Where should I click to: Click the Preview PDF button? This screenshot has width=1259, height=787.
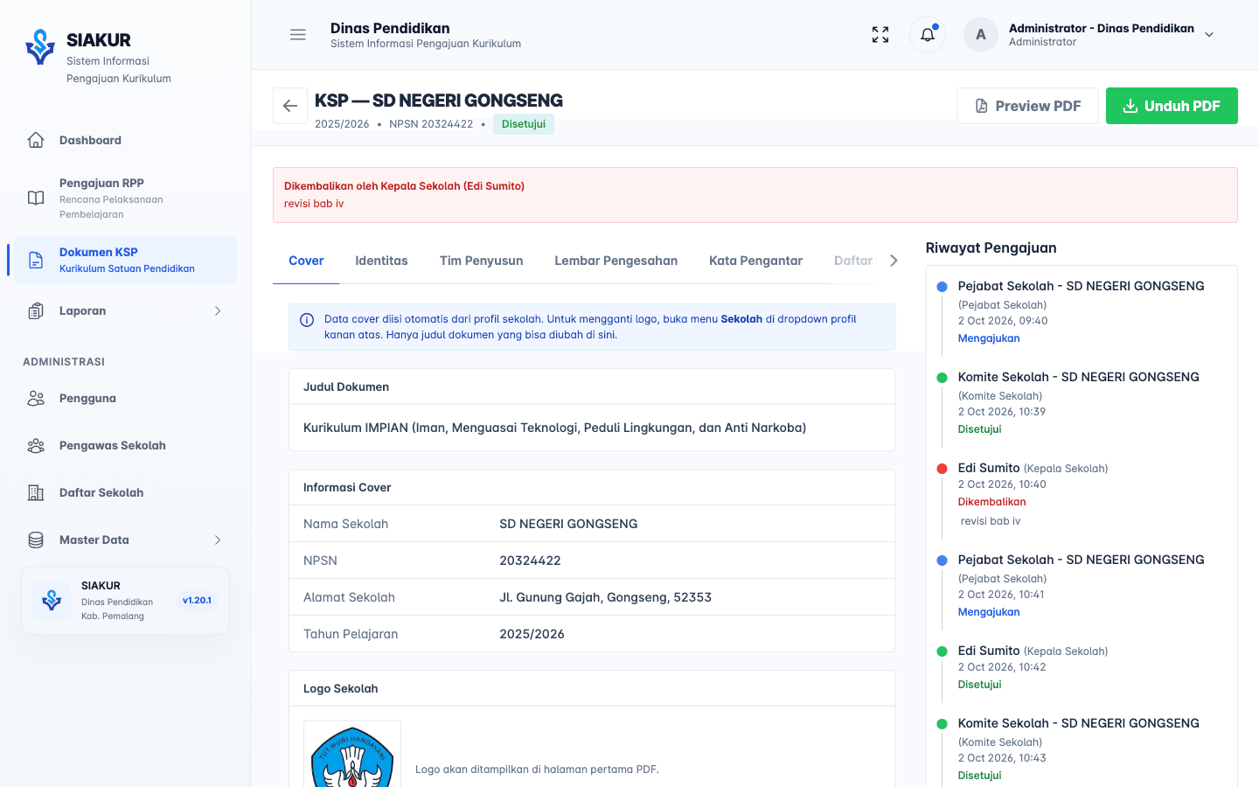point(1028,106)
